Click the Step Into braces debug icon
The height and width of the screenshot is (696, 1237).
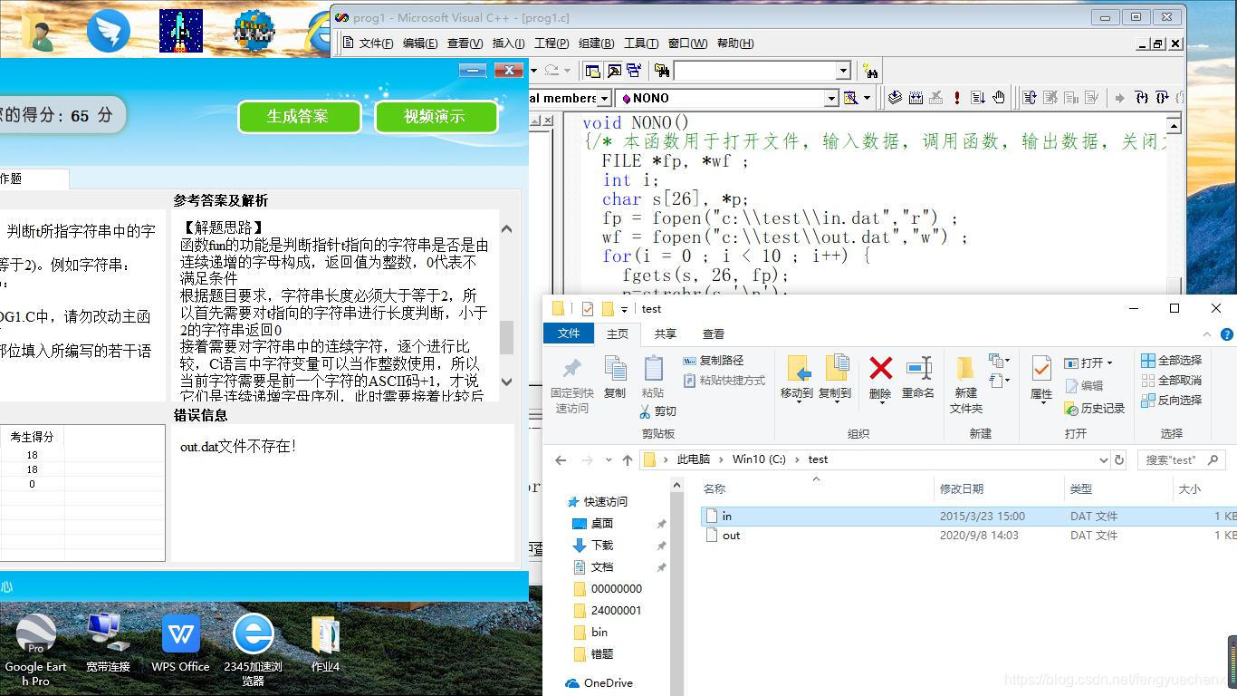point(1141,97)
